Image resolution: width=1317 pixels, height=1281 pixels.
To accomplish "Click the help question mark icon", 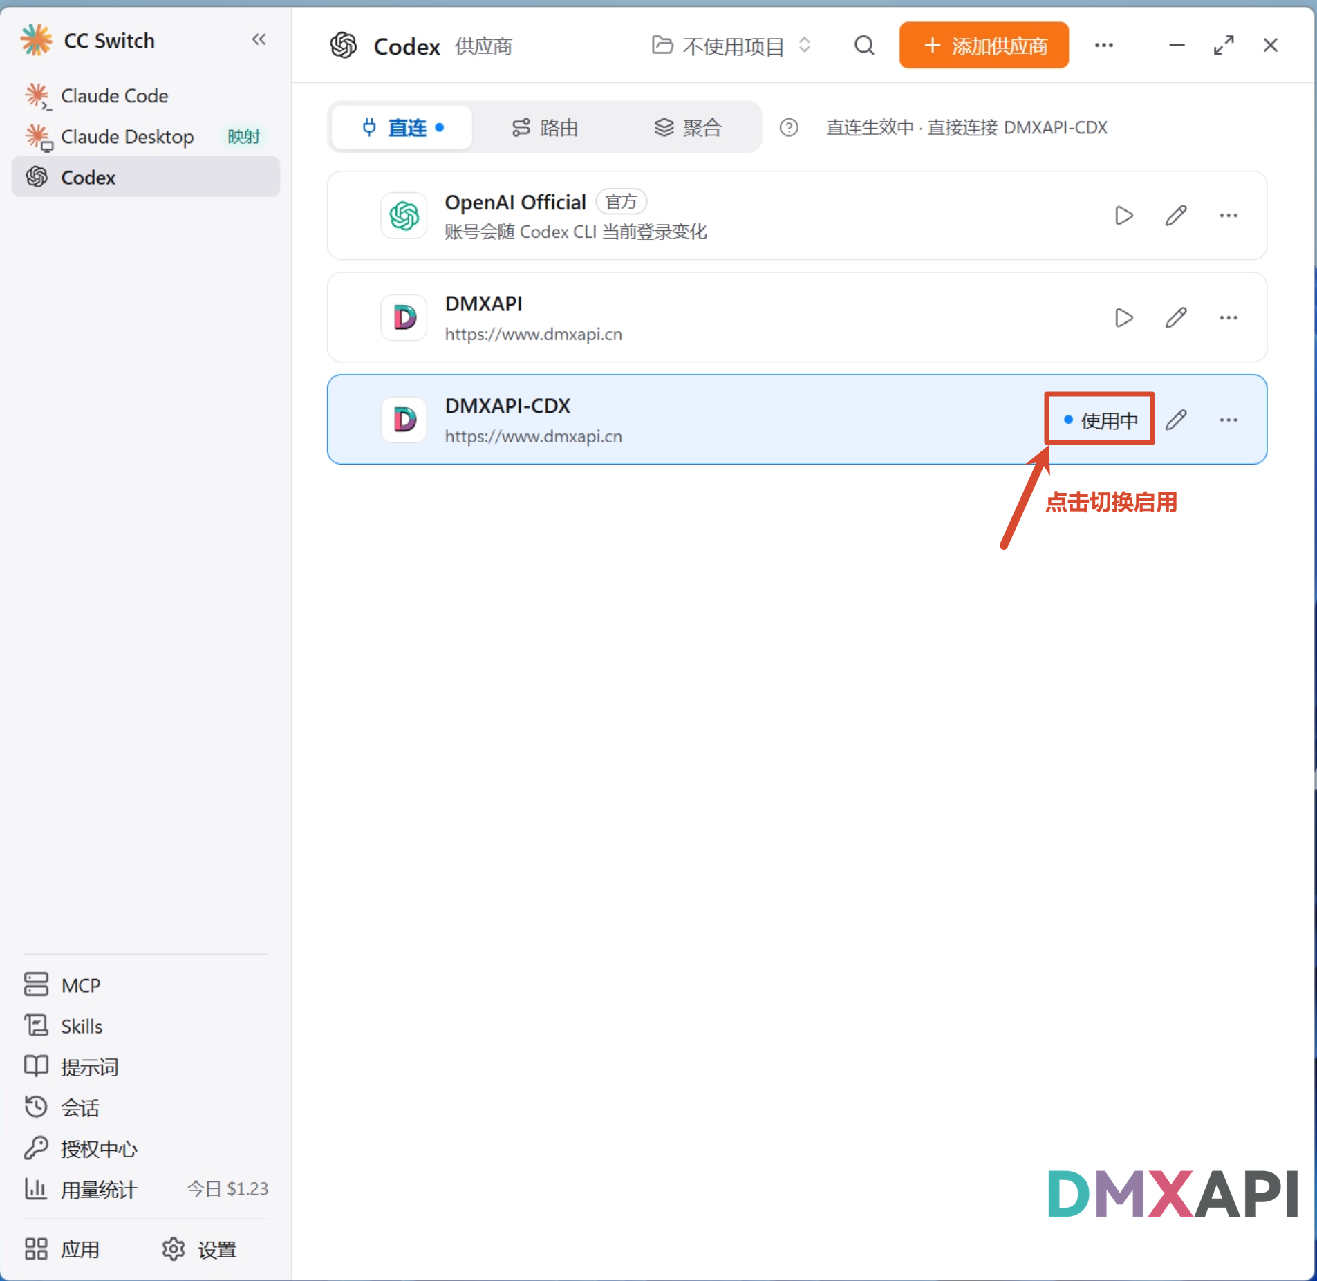I will (789, 127).
